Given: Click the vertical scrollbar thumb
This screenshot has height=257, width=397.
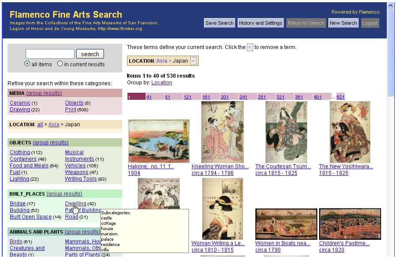Looking at the screenshot, I should pos(391,52).
